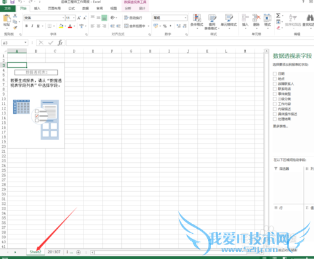Viewport: 314px width, 259px height.
Task: Click Decrease Indent icon
Action: [x=112, y=26]
